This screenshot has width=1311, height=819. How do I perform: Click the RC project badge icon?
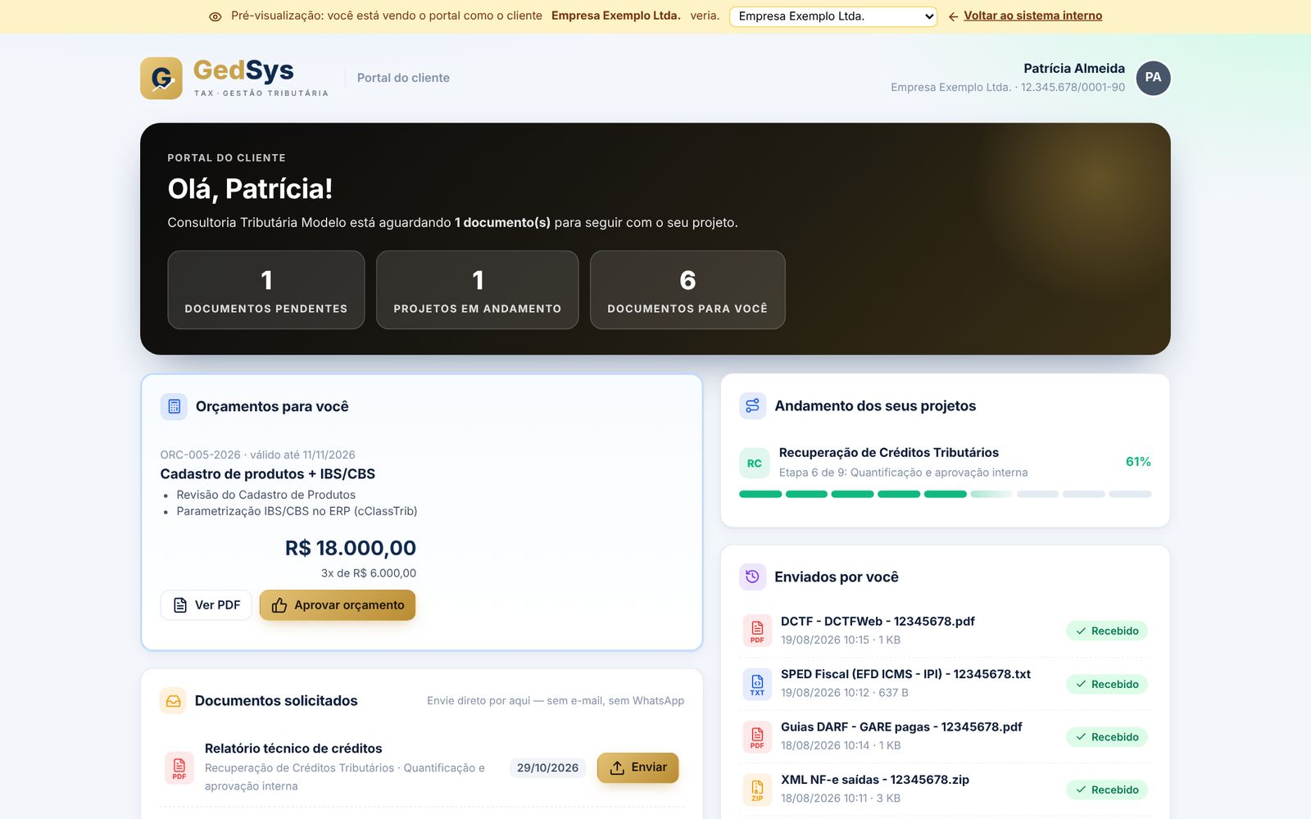(x=755, y=463)
